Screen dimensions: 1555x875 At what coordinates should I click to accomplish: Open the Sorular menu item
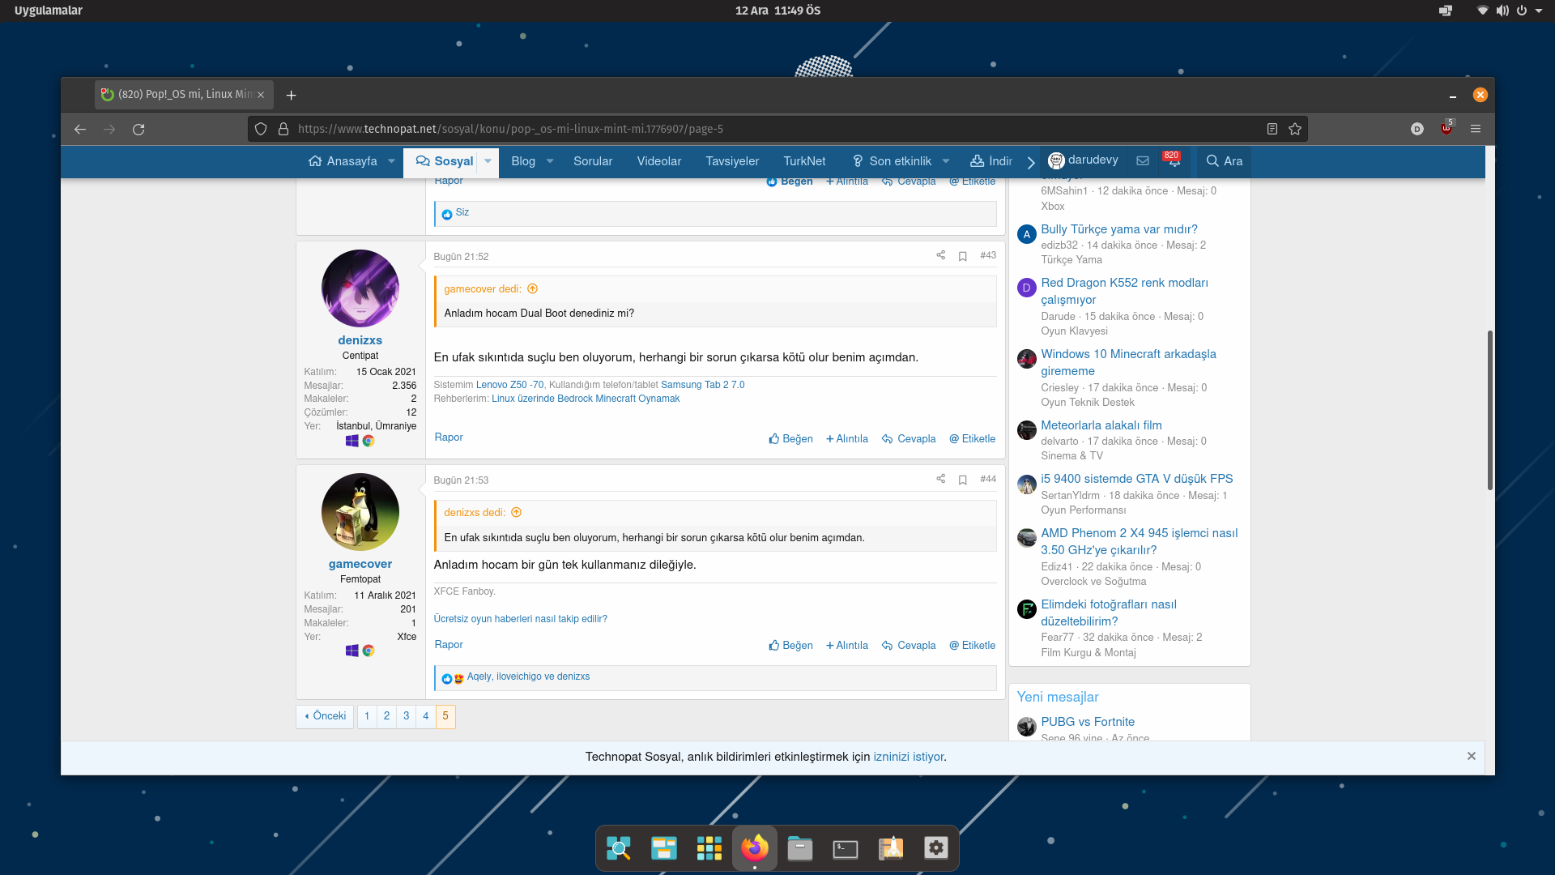tap(593, 161)
